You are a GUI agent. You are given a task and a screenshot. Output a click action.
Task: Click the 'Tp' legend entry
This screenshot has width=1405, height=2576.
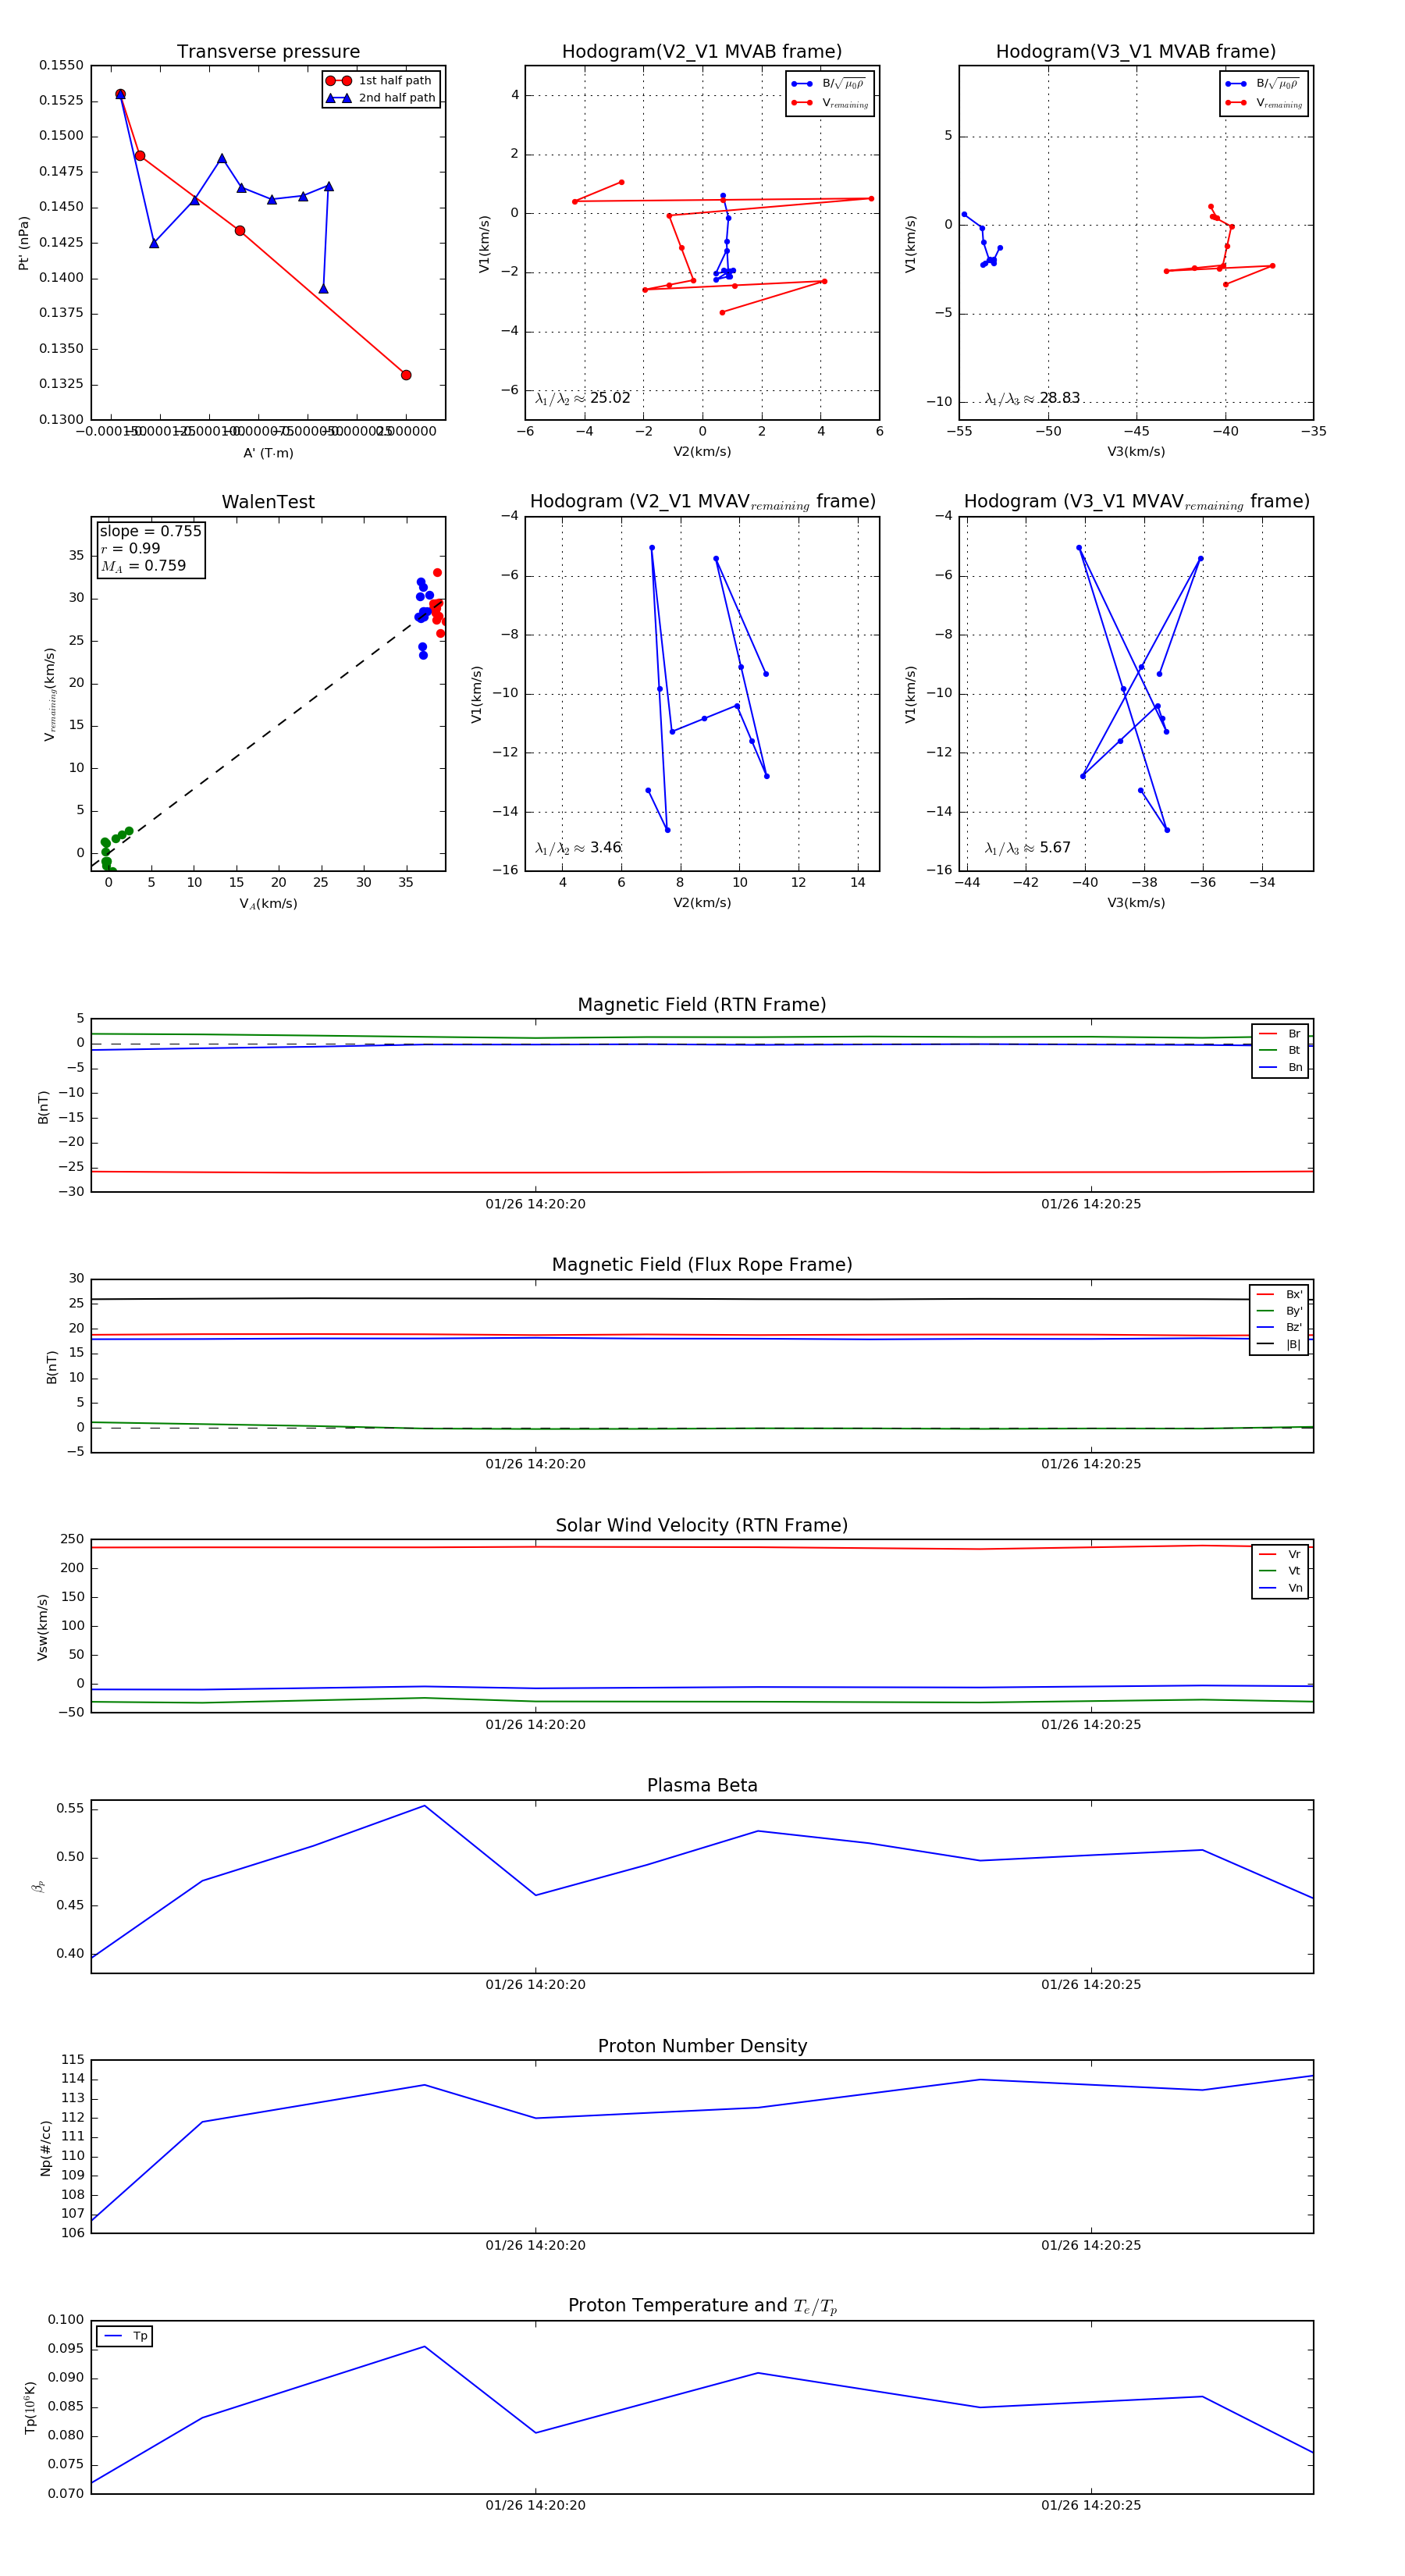click(126, 2336)
